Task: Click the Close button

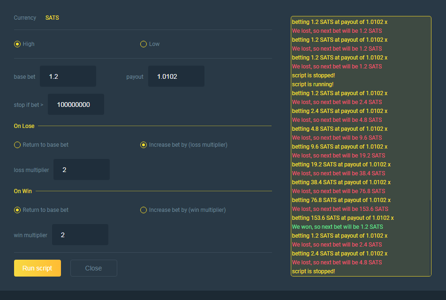Action: [x=93, y=268]
